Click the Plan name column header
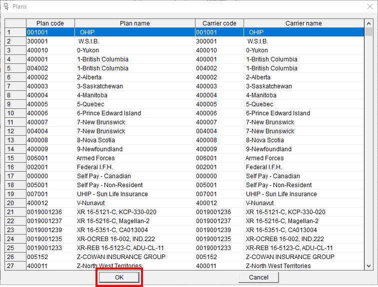 click(135, 23)
